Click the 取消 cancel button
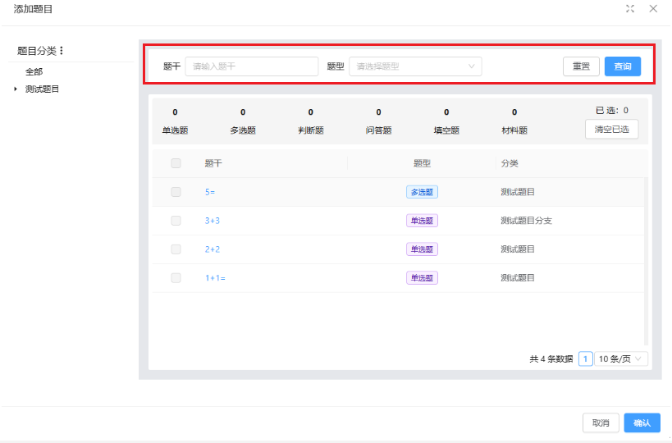Screen dimensions: 672x443 (601, 422)
